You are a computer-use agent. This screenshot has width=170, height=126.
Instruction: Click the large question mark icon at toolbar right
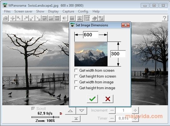[x=165, y=18]
